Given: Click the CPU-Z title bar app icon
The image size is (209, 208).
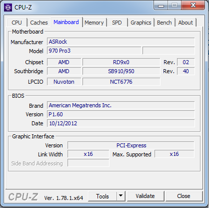Looking at the screenshot, I should [x=8, y=8].
